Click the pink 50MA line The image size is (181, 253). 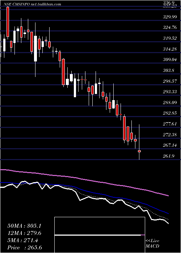coord(84,180)
